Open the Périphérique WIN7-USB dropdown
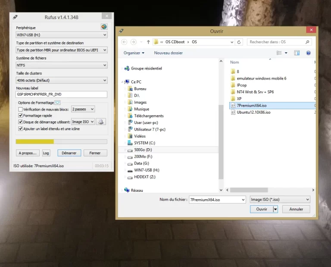 [x=62, y=35]
